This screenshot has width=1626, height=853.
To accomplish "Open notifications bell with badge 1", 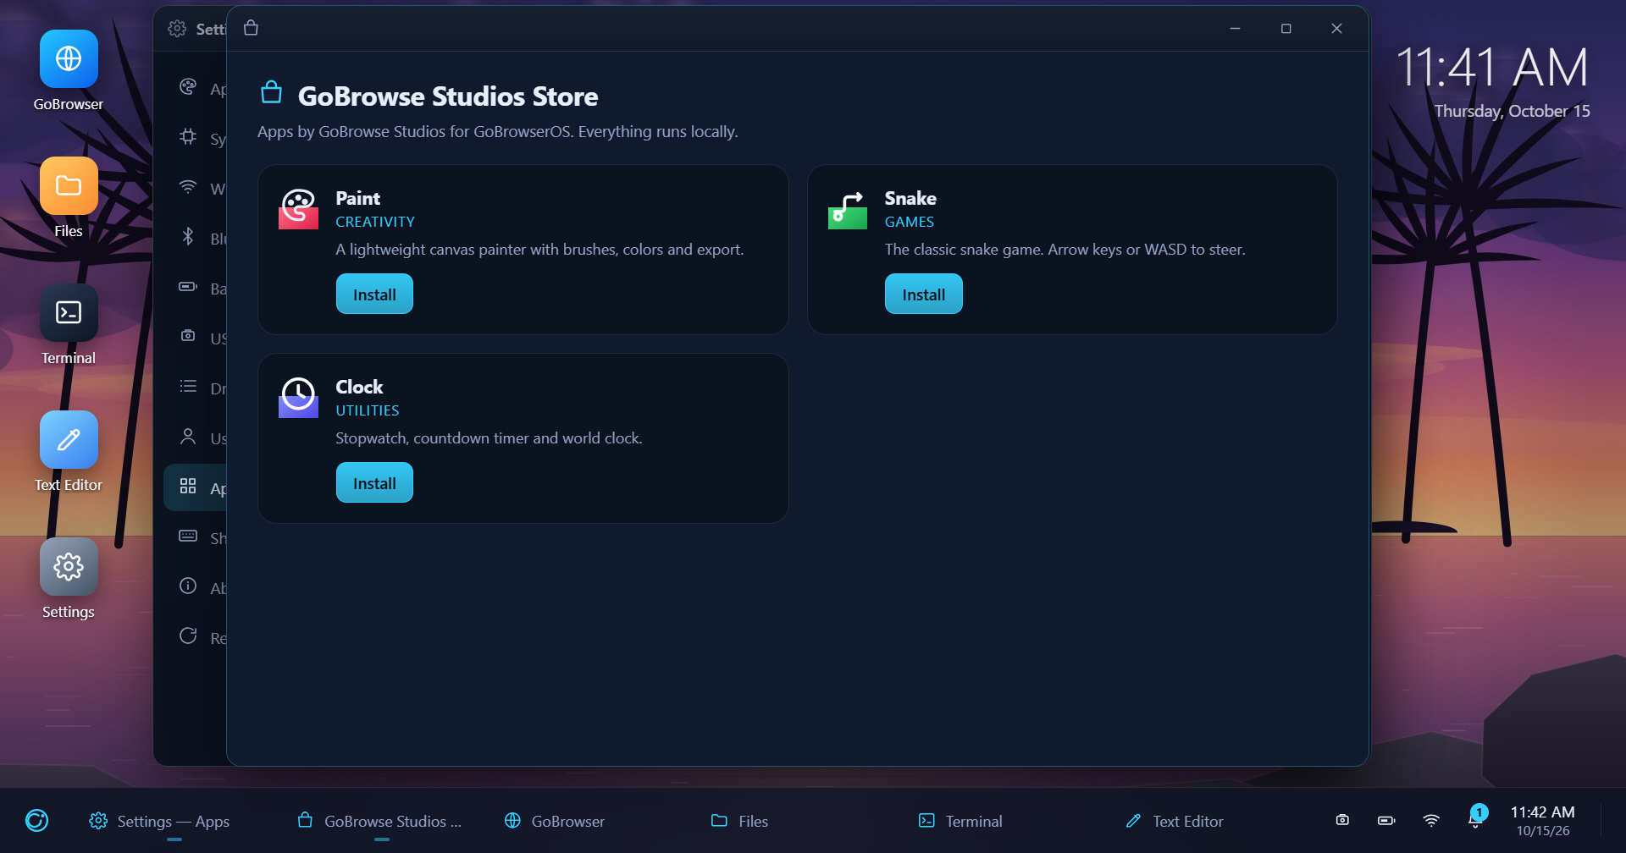I will 1476,817.
